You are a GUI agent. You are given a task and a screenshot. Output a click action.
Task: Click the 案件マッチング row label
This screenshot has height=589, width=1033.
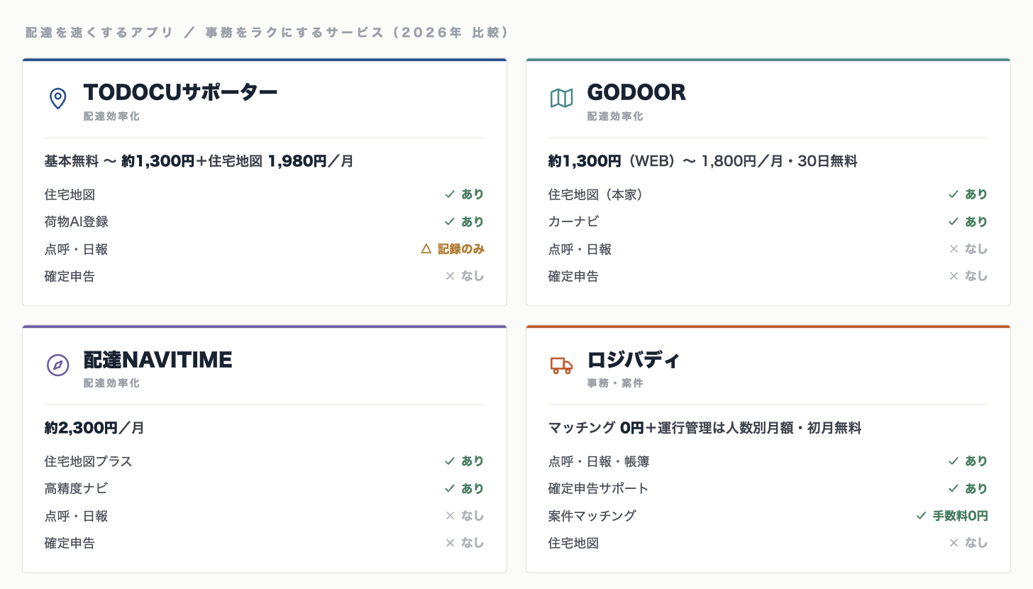(592, 516)
